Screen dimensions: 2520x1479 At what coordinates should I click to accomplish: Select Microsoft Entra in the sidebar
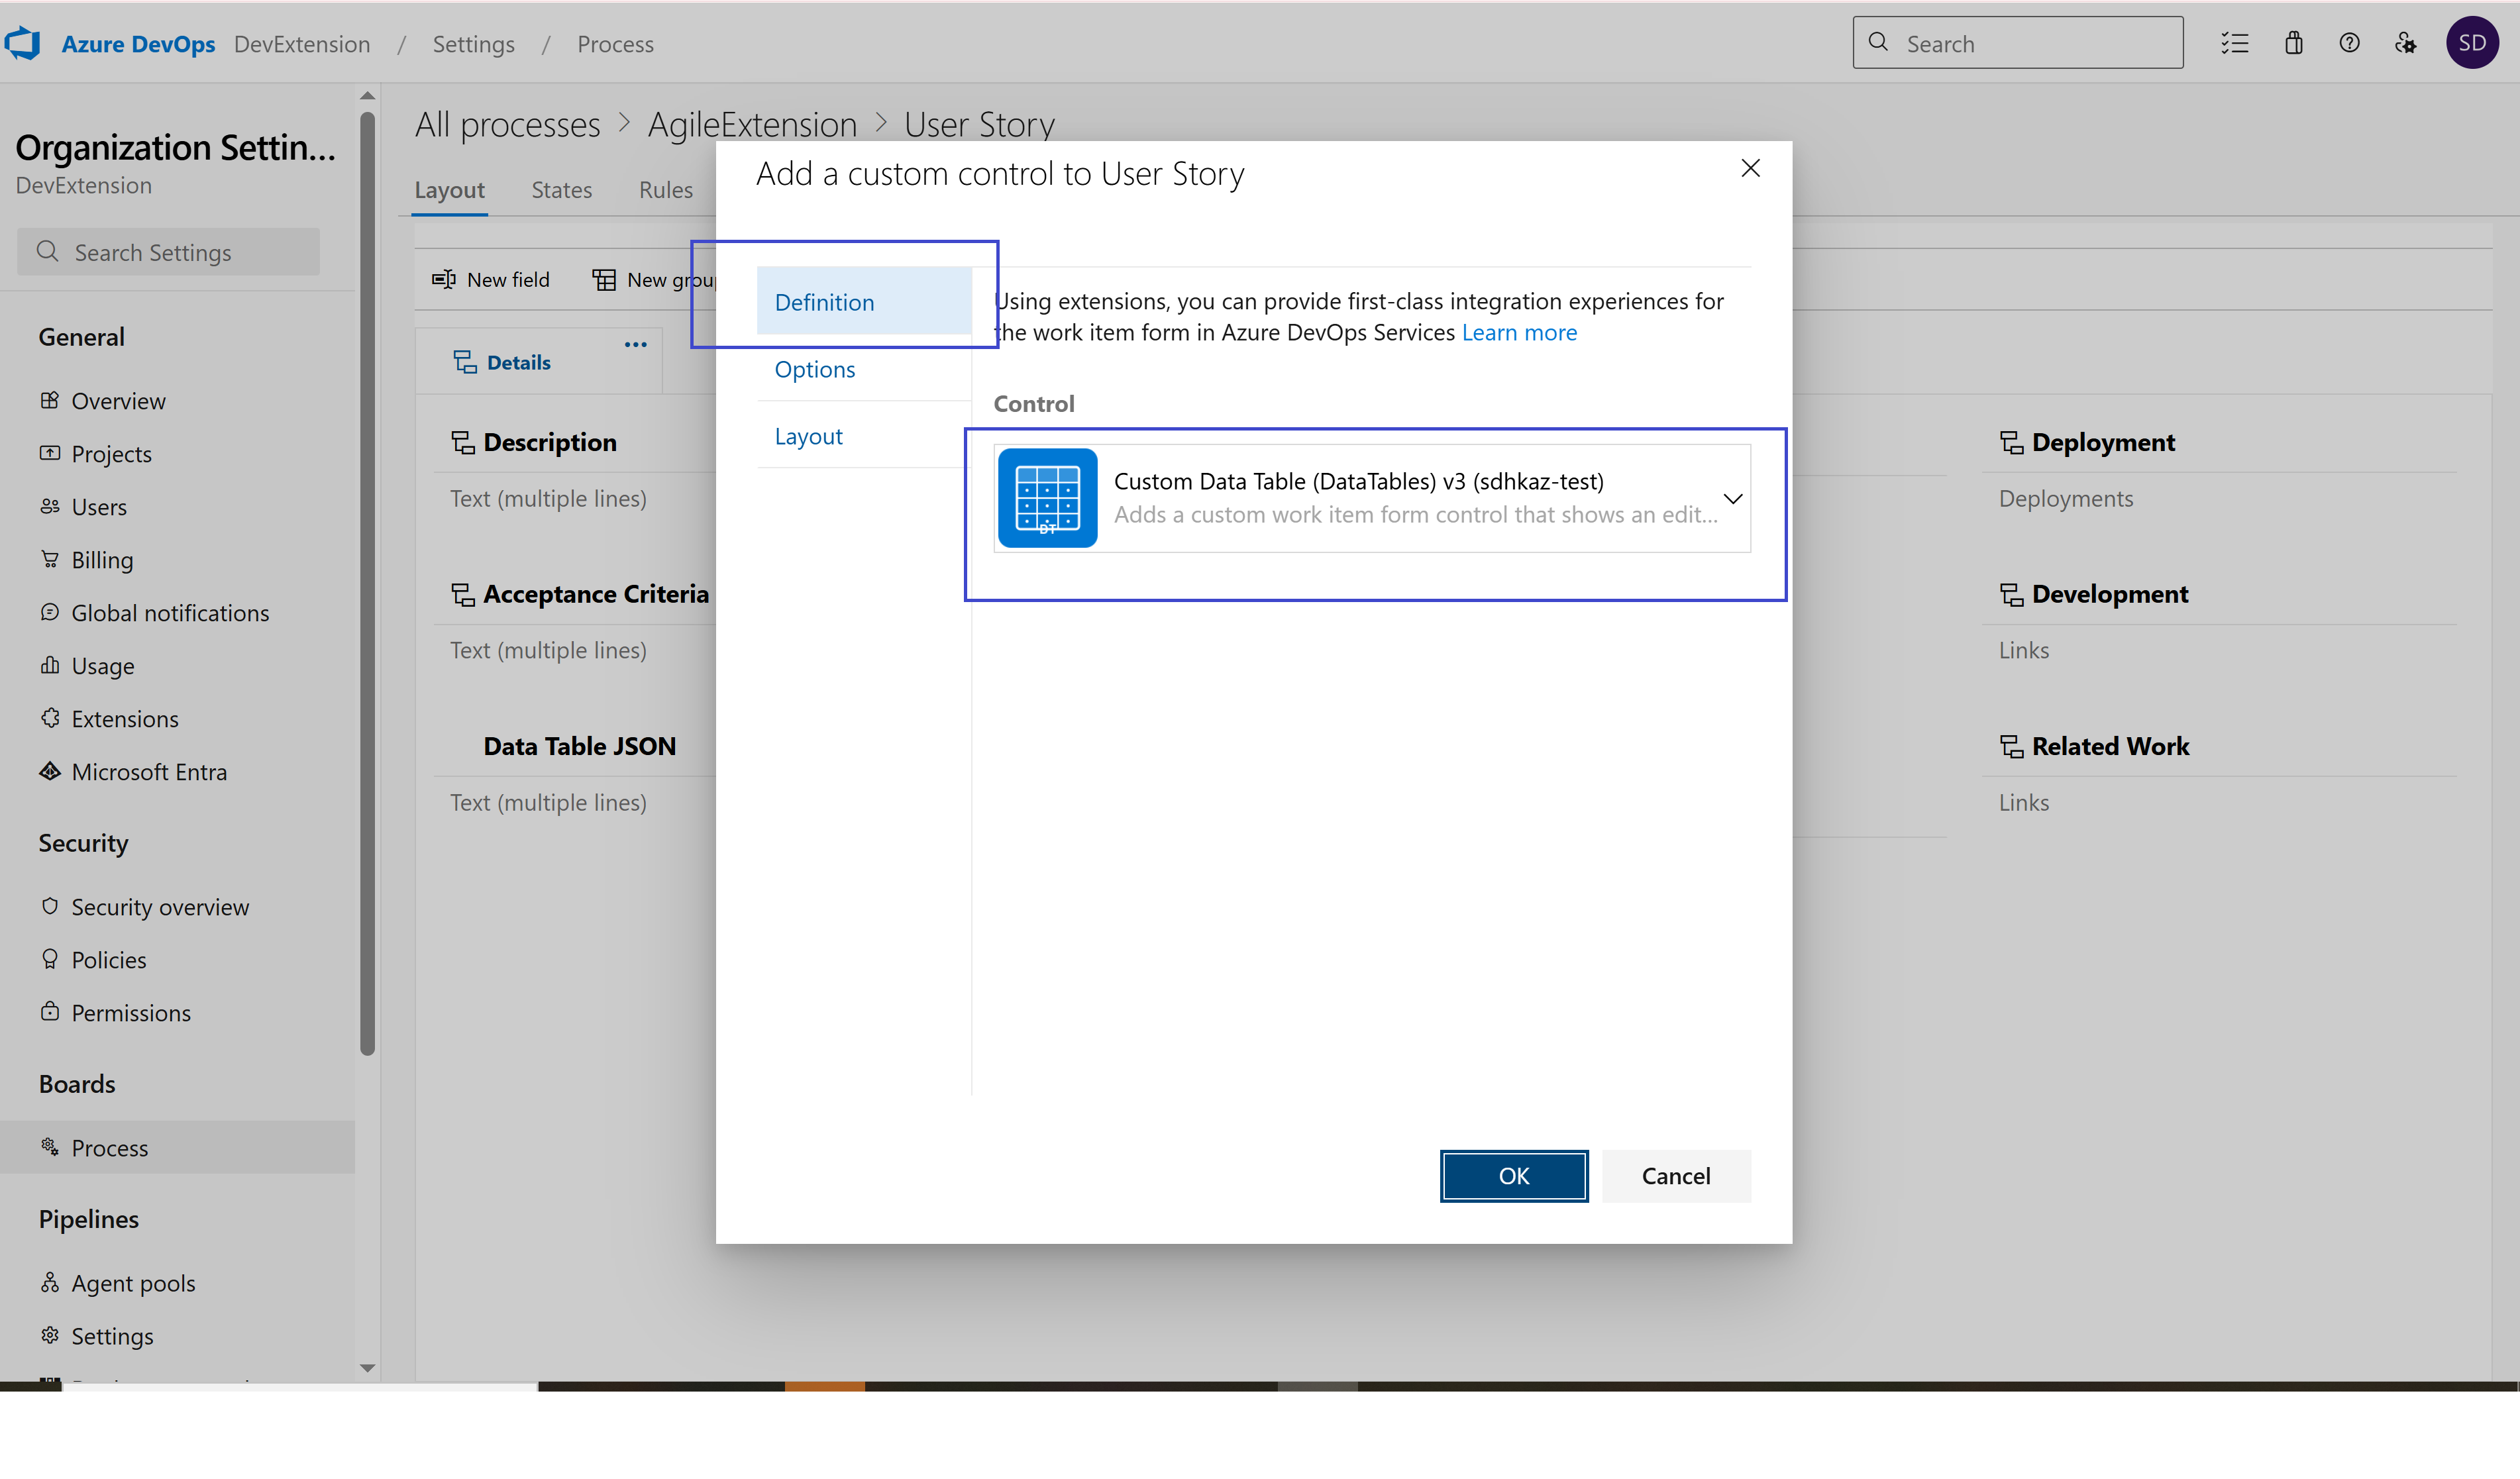coord(149,771)
